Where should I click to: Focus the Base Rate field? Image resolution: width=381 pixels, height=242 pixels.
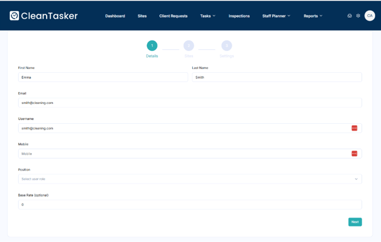tap(190, 205)
